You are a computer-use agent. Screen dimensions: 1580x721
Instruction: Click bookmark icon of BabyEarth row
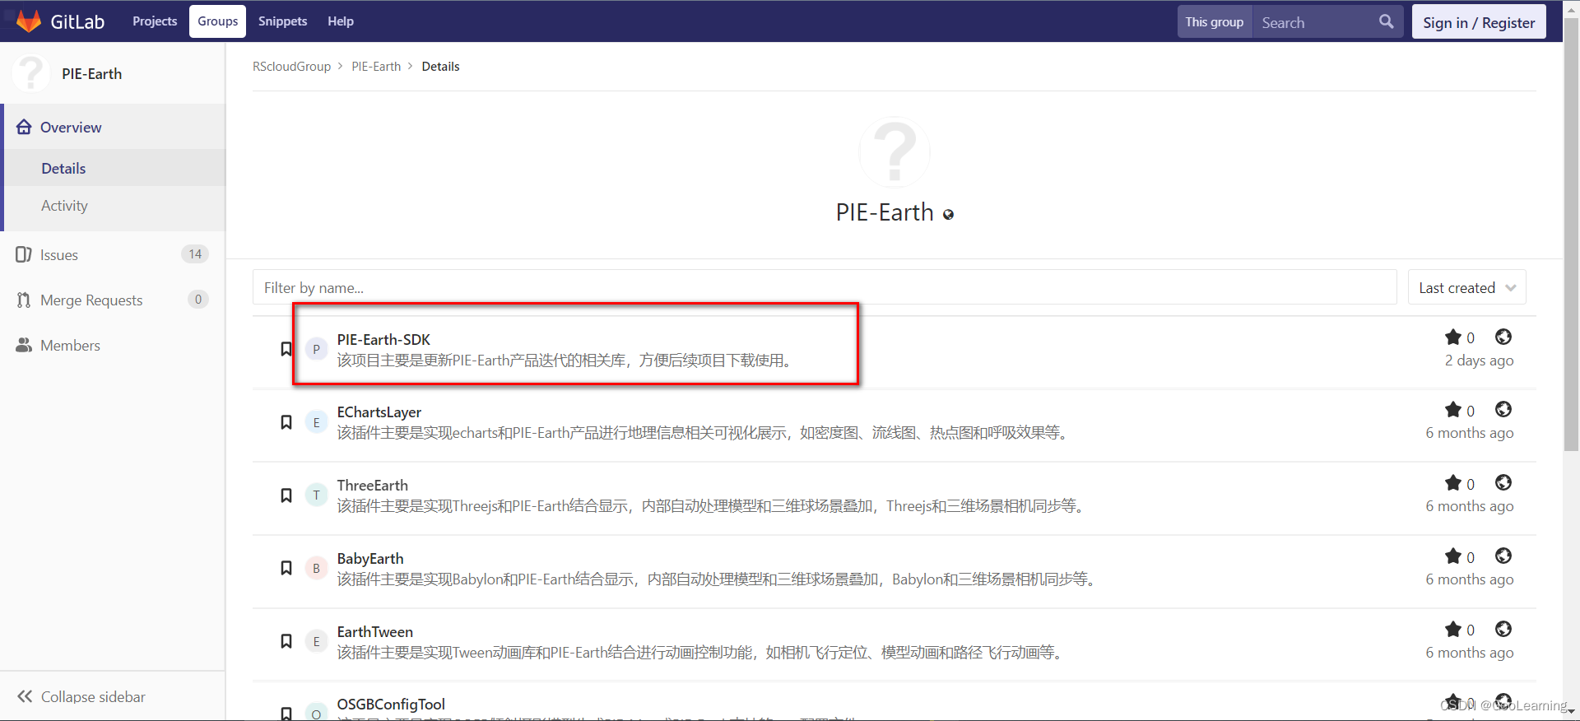[286, 568]
